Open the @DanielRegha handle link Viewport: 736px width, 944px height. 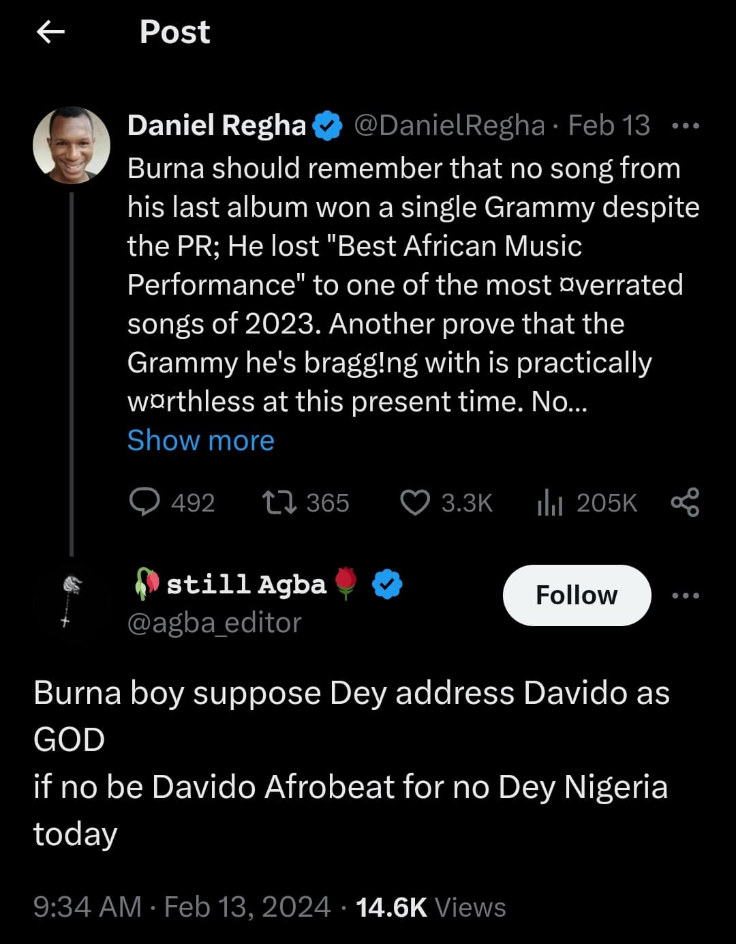coord(449,126)
